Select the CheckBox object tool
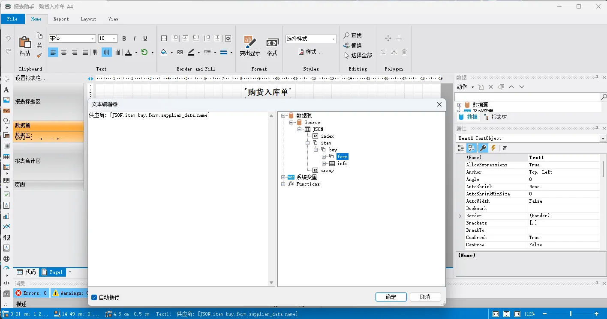 pos(6,194)
